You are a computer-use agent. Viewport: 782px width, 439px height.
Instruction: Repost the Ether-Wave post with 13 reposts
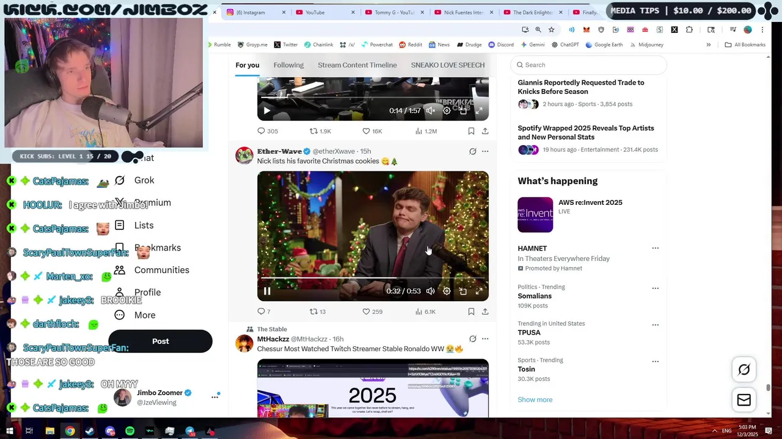pyautogui.click(x=318, y=312)
